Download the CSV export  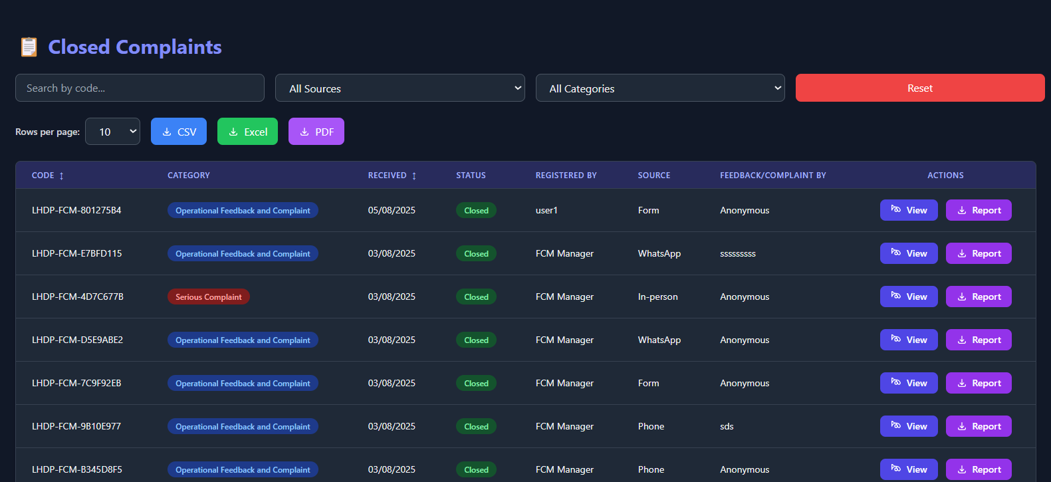(179, 132)
